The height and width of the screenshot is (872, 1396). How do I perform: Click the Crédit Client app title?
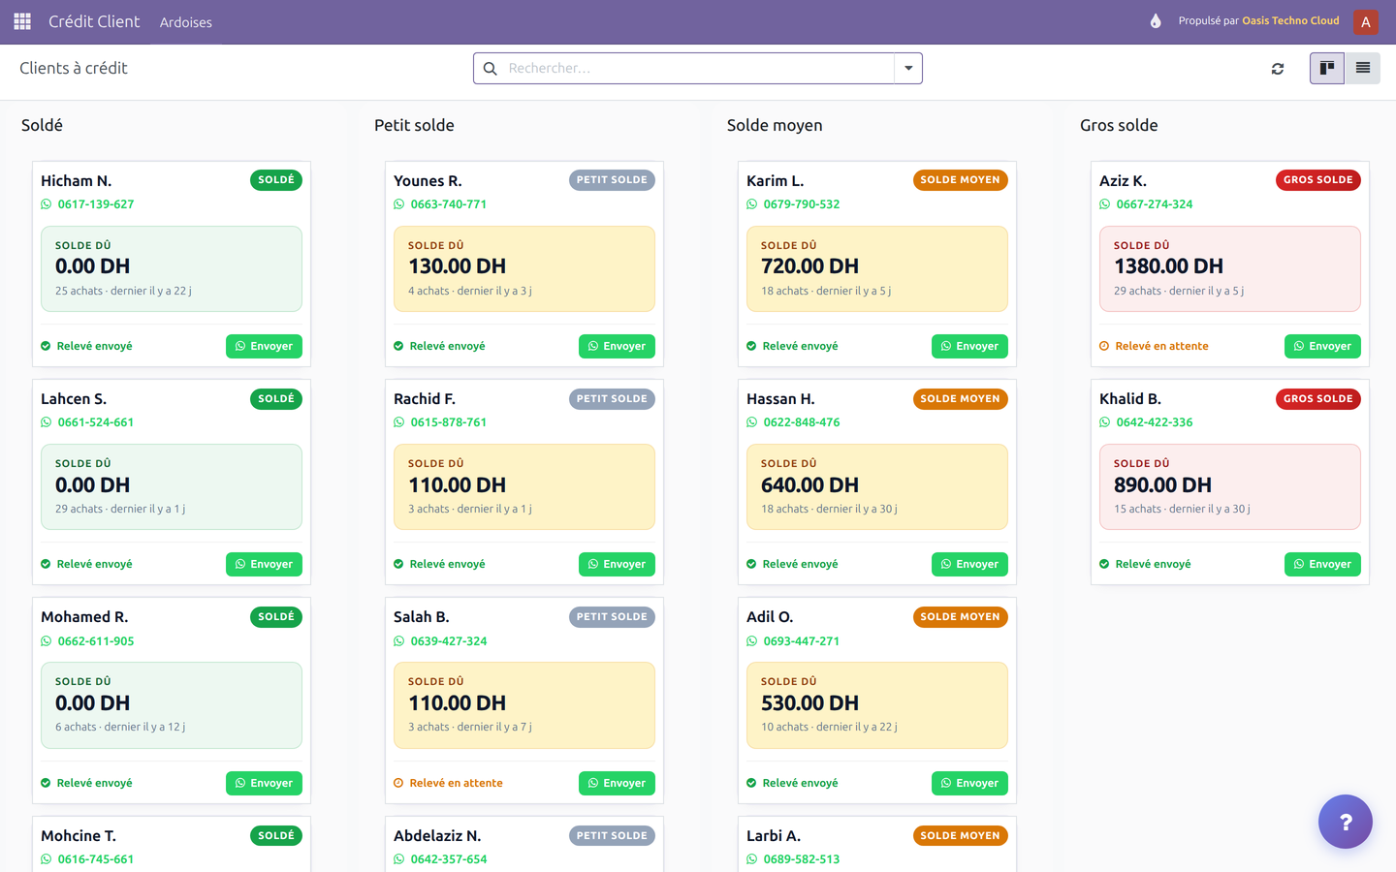94,21
